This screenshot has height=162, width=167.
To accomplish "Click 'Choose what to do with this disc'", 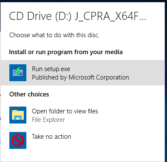I will 54,35.
